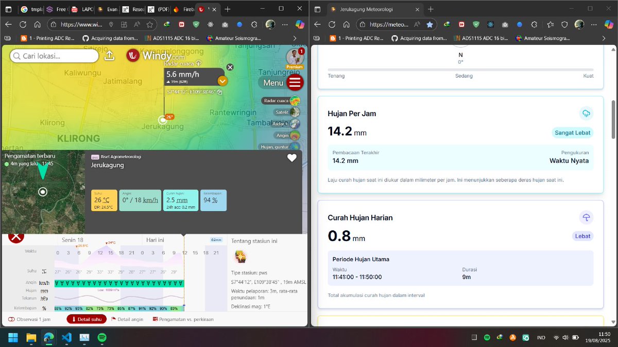Click the rain cloud icon in Hujan Per Jam card

[586, 113]
